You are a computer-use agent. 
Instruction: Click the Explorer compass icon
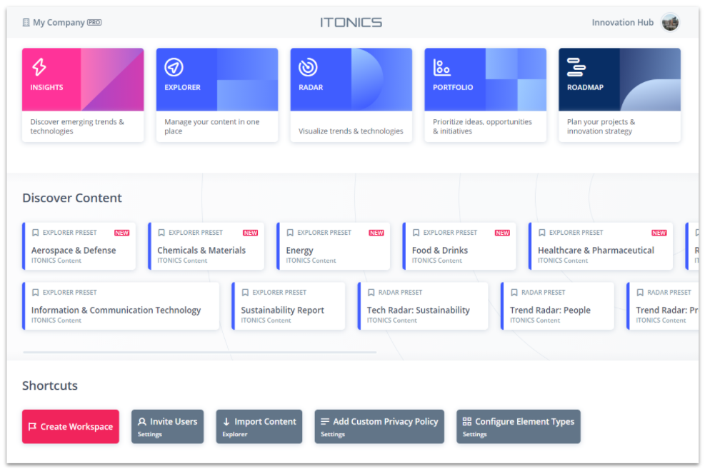tap(174, 67)
